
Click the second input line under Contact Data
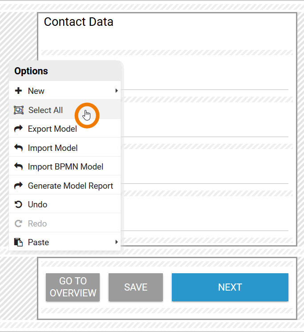(205, 131)
